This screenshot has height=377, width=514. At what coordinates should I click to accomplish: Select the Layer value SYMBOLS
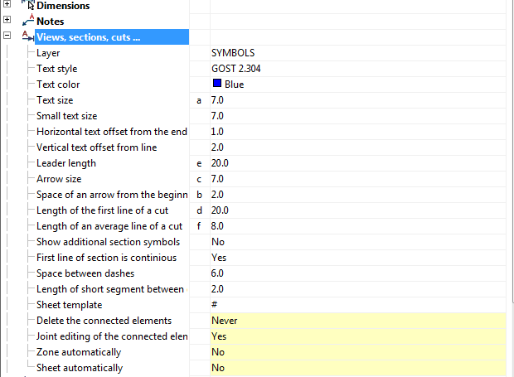click(x=233, y=53)
